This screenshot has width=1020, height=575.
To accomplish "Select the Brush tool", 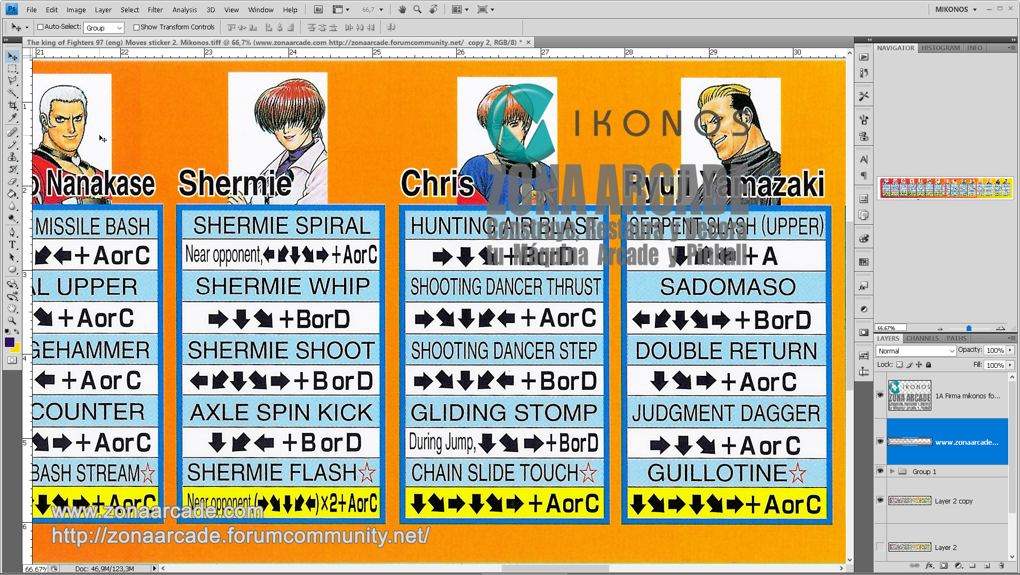I will tap(12, 145).
